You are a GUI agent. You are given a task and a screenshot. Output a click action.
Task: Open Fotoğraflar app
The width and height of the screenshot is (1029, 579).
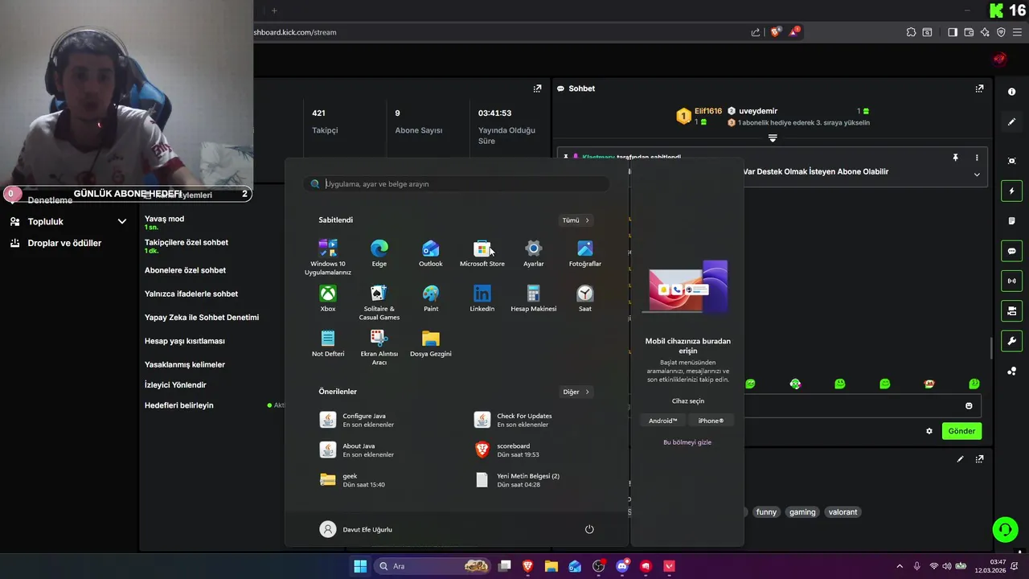pyautogui.click(x=585, y=253)
